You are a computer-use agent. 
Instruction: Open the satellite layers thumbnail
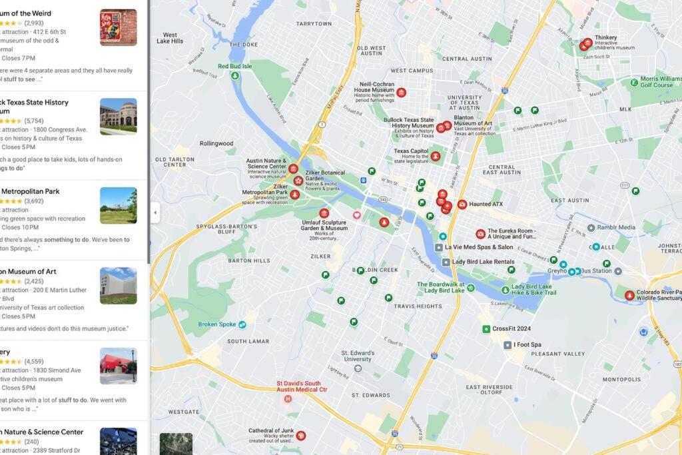pos(176,444)
